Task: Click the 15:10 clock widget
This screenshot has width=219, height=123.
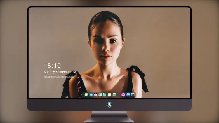Action: tap(52, 66)
